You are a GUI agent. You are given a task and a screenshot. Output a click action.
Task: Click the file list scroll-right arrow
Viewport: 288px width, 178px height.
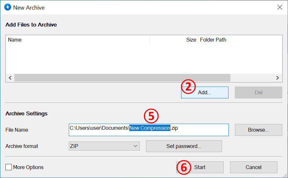pyautogui.click(x=278, y=78)
